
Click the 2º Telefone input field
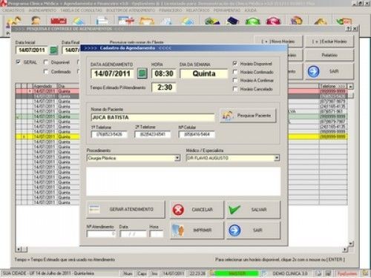pos(153,134)
